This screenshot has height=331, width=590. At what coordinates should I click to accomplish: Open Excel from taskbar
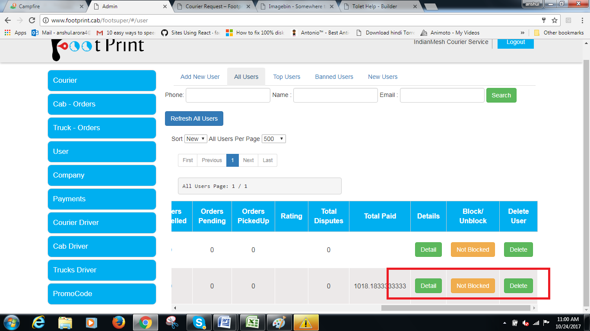point(253,322)
